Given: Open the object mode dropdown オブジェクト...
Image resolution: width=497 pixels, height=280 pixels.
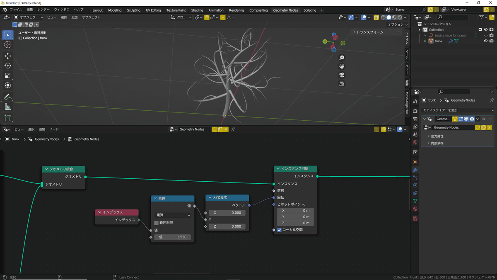Looking at the screenshot, I should [x=28, y=17].
